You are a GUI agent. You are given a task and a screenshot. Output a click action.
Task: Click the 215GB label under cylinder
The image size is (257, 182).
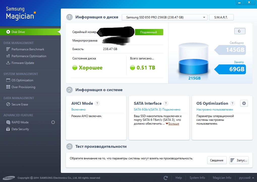194,78
